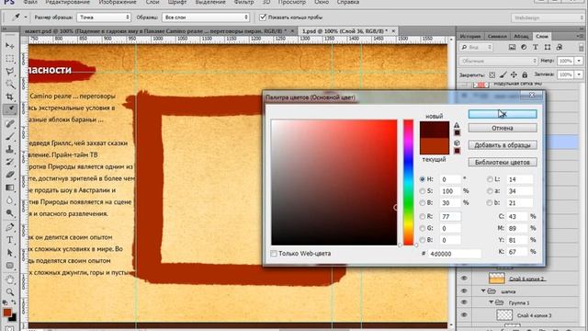Collapse the 'Группа 1' layer group
The height and width of the screenshot is (331, 588).
coord(491,302)
